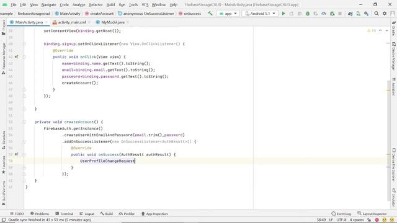Open the Refactor menu
The height and width of the screenshot is (223, 397).
(x=96, y=4)
